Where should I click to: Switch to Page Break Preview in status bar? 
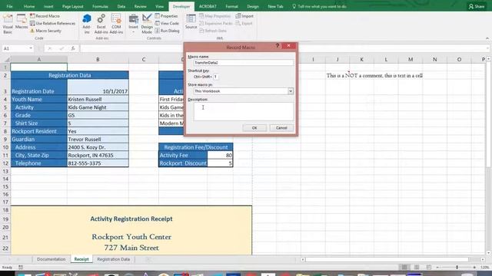[x=429, y=268]
